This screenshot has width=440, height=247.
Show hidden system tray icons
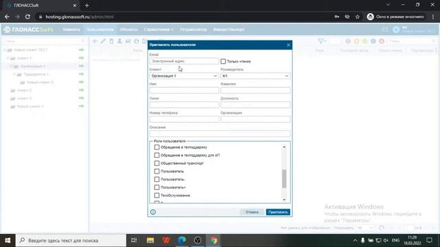click(x=355, y=240)
